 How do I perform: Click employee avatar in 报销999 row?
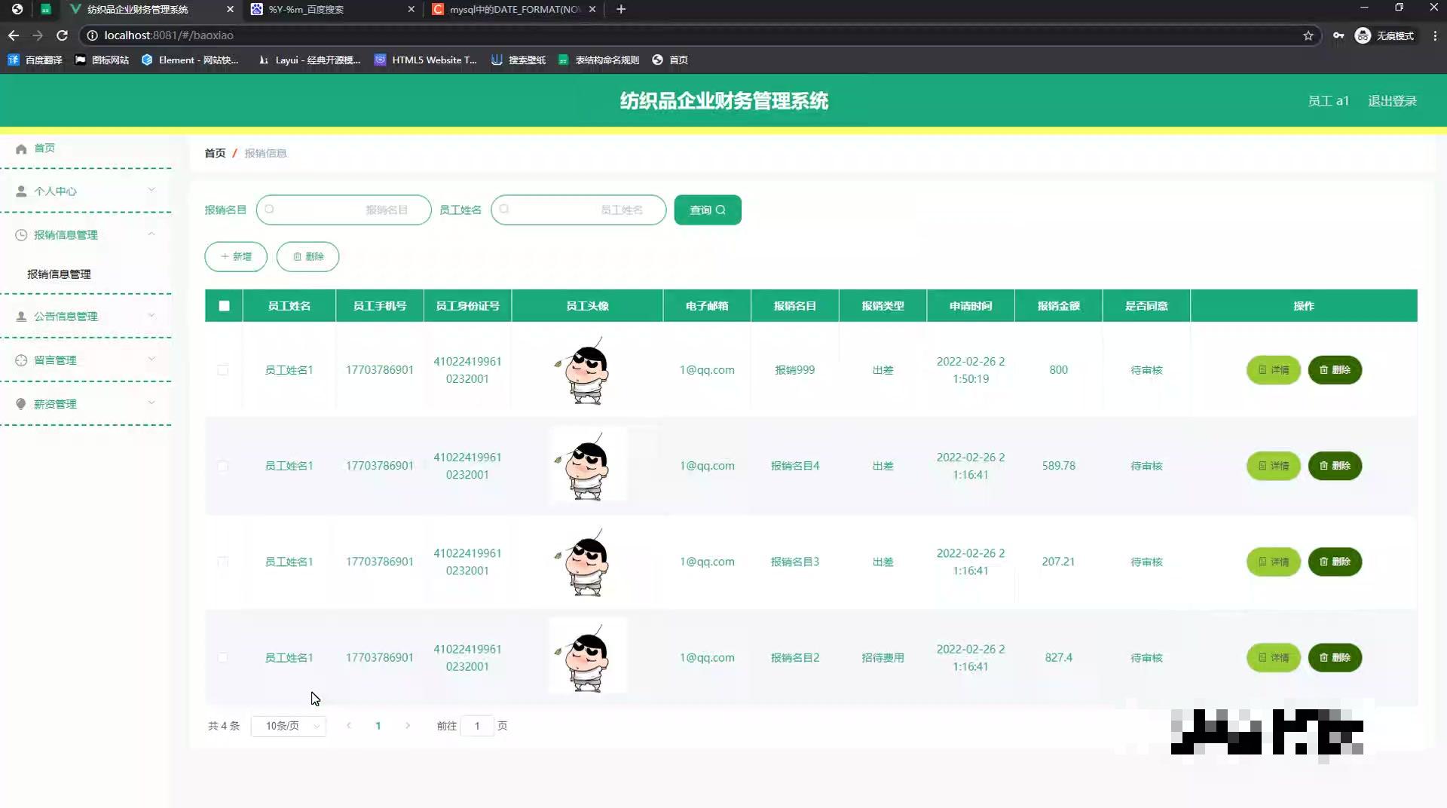coord(587,370)
